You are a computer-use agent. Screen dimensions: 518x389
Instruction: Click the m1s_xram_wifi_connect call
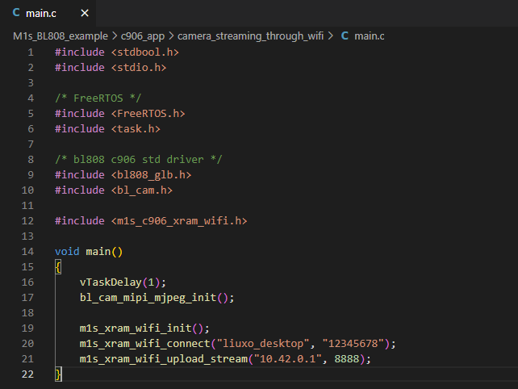pos(145,344)
